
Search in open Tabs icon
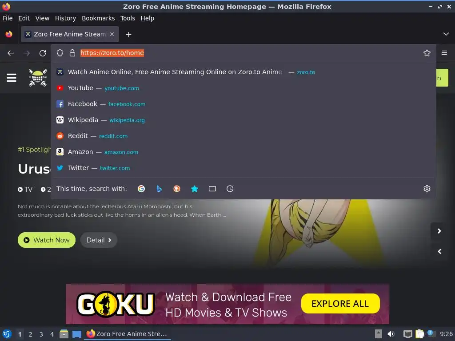click(212, 189)
